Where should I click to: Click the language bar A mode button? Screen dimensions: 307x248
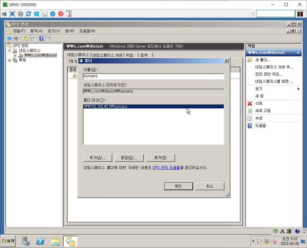click(282, 231)
